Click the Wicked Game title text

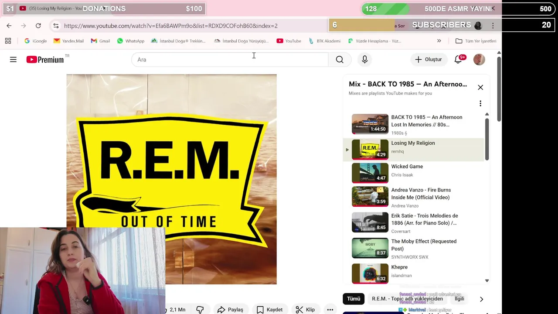pos(407,167)
